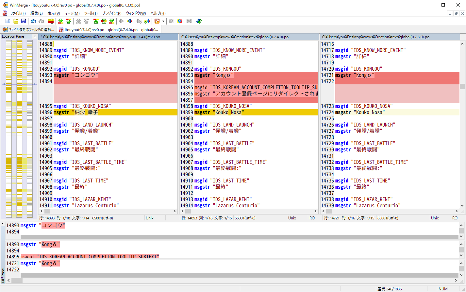Click the inner document restore button

point(456,13)
